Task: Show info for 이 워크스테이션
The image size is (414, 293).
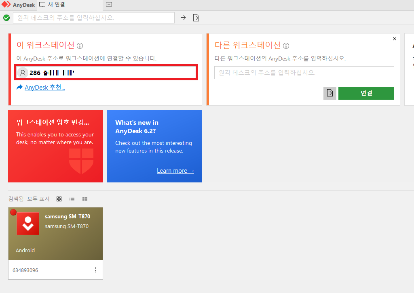Action: 80,46
